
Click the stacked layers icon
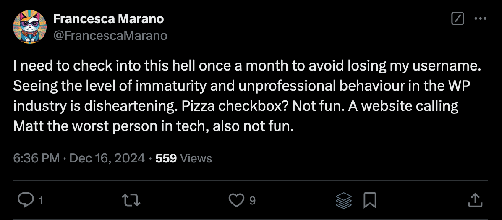(344, 201)
